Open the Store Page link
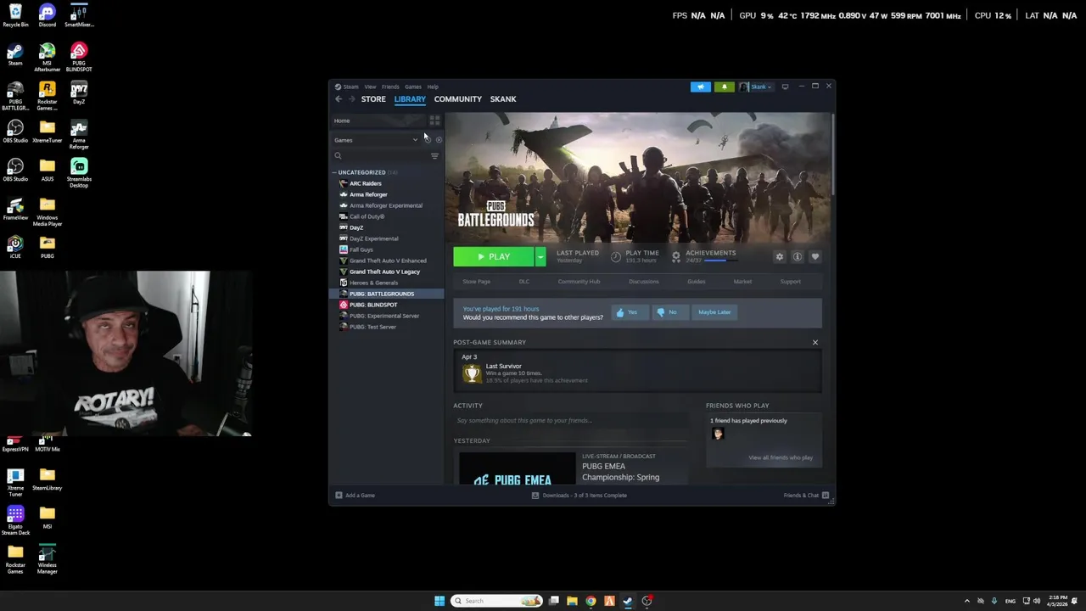 click(x=476, y=282)
